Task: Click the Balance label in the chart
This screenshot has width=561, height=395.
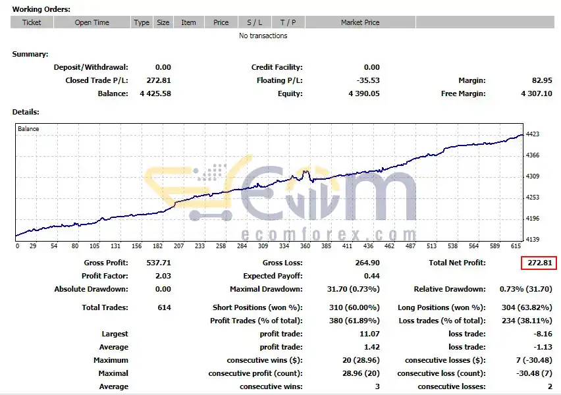Action: [28, 129]
